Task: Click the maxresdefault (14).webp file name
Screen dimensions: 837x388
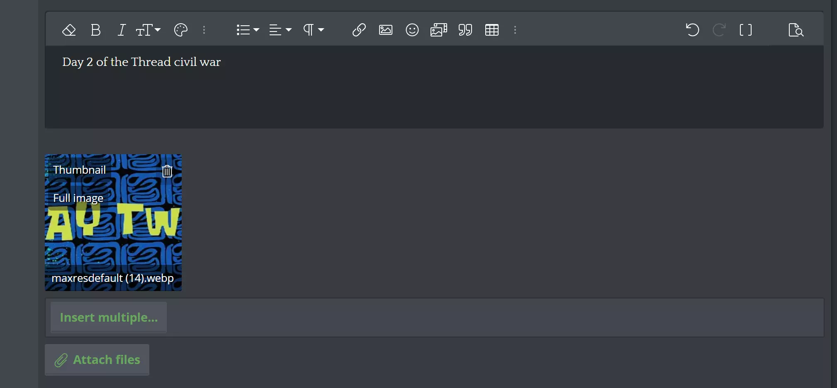Action: 112,278
